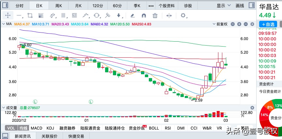Select the vertical cycle lines tool
This screenshot has height=139, width=282.
[64, 15]
